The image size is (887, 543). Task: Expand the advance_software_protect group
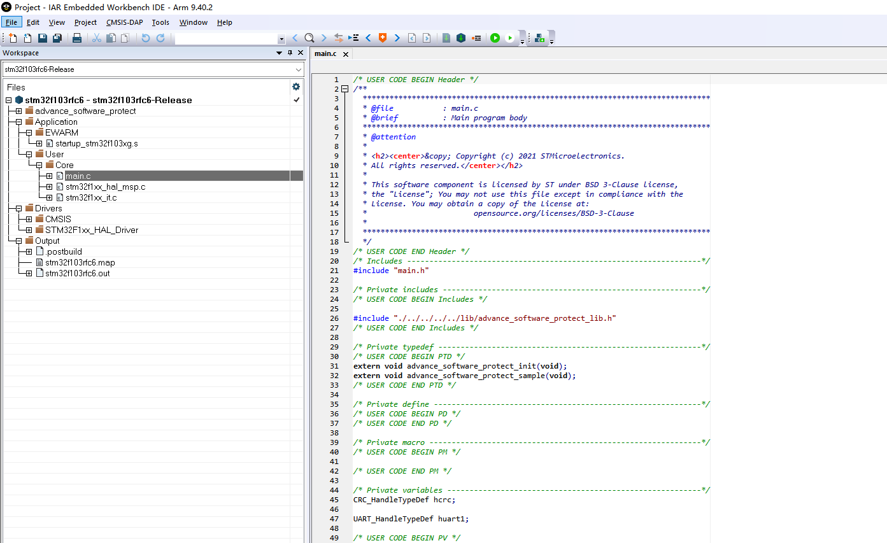click(18, 111)
